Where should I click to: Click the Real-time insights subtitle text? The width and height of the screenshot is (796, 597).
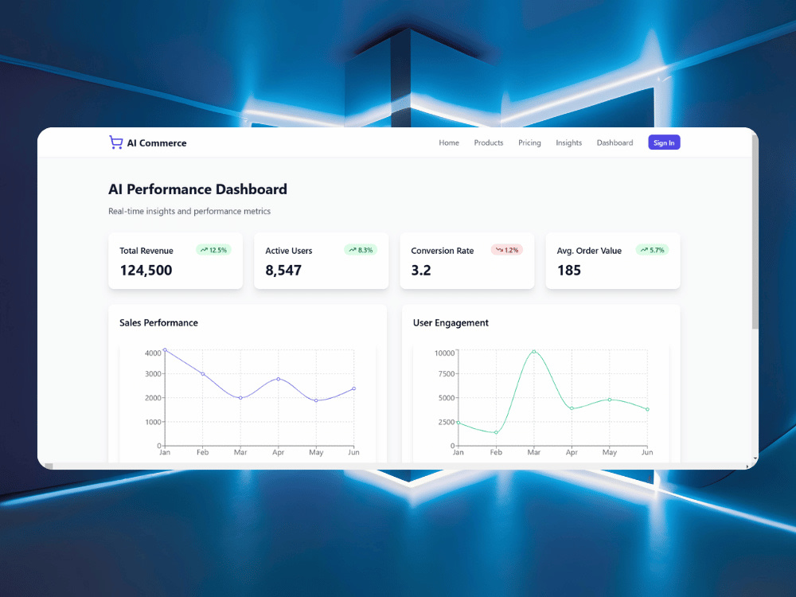click(x=189, y=211)
